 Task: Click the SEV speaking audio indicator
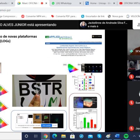pos(131,51)
